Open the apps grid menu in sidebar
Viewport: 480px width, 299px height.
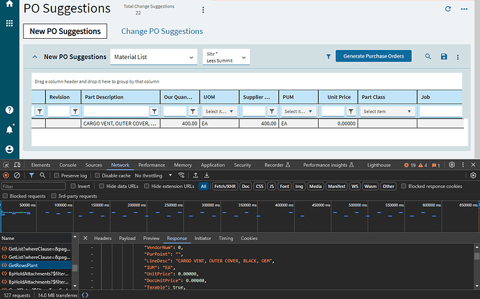pos(10,23)
